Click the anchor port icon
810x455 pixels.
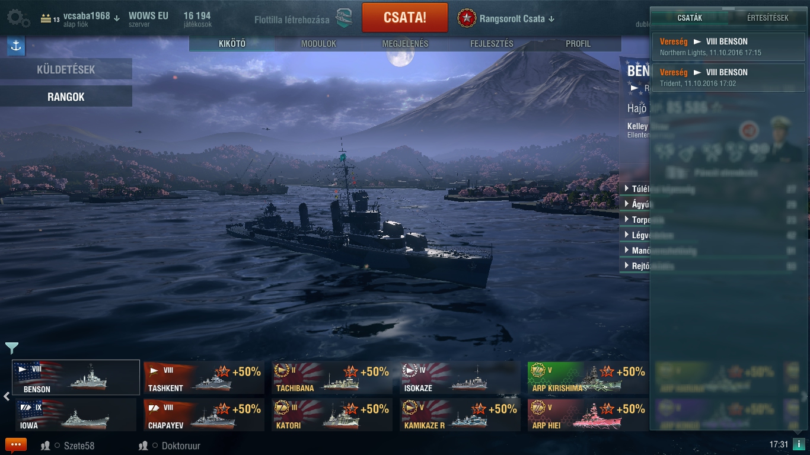(x=16, y=46)
